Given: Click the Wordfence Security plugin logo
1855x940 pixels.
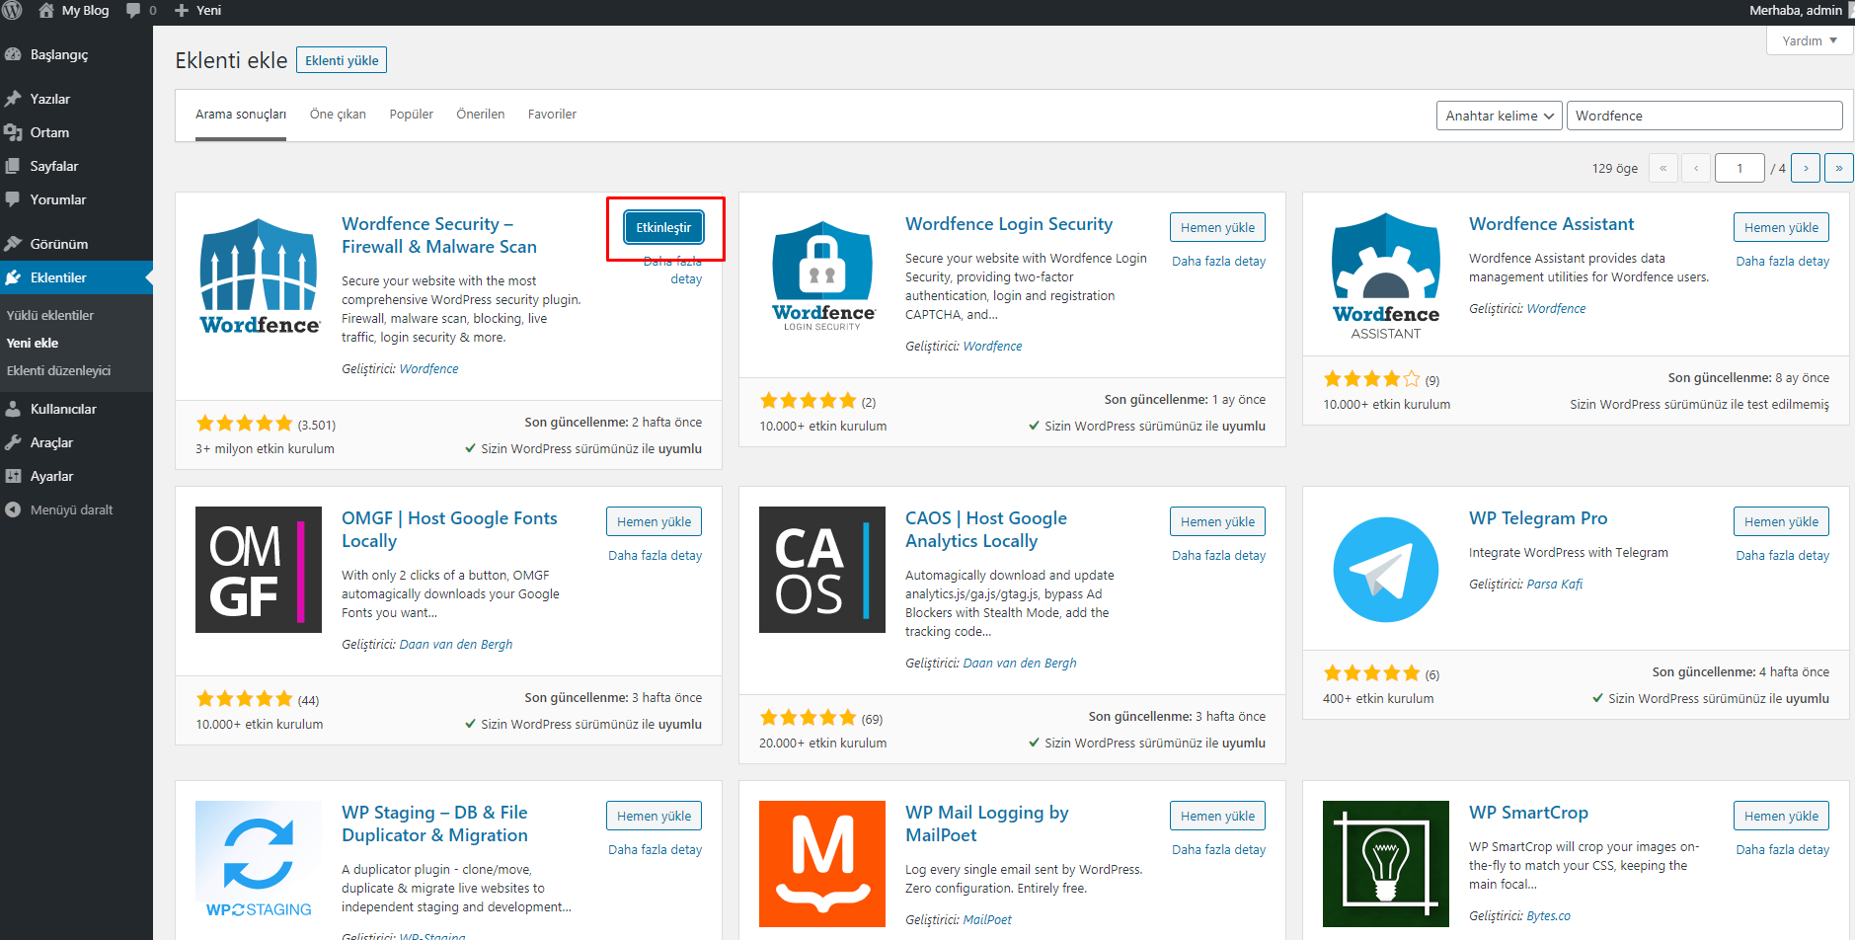Looking at the screenshot, I should pos(259,275).
